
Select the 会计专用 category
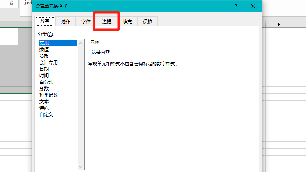49,62
